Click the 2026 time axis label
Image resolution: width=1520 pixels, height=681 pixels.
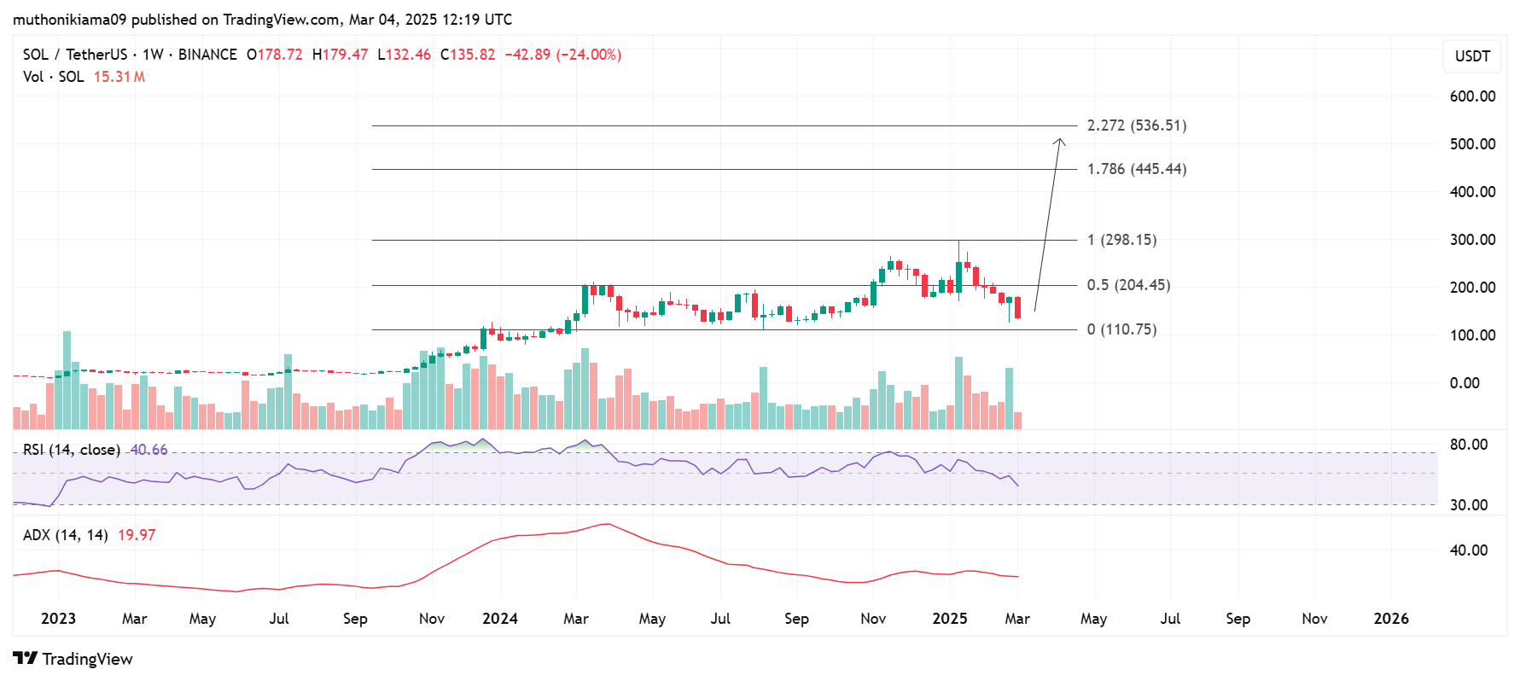tap(1391, 619)
